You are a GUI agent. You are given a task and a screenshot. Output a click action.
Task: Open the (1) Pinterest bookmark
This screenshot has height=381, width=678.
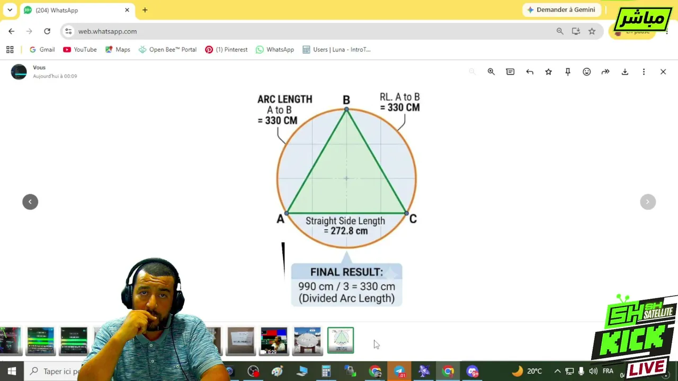click(226, 50)
